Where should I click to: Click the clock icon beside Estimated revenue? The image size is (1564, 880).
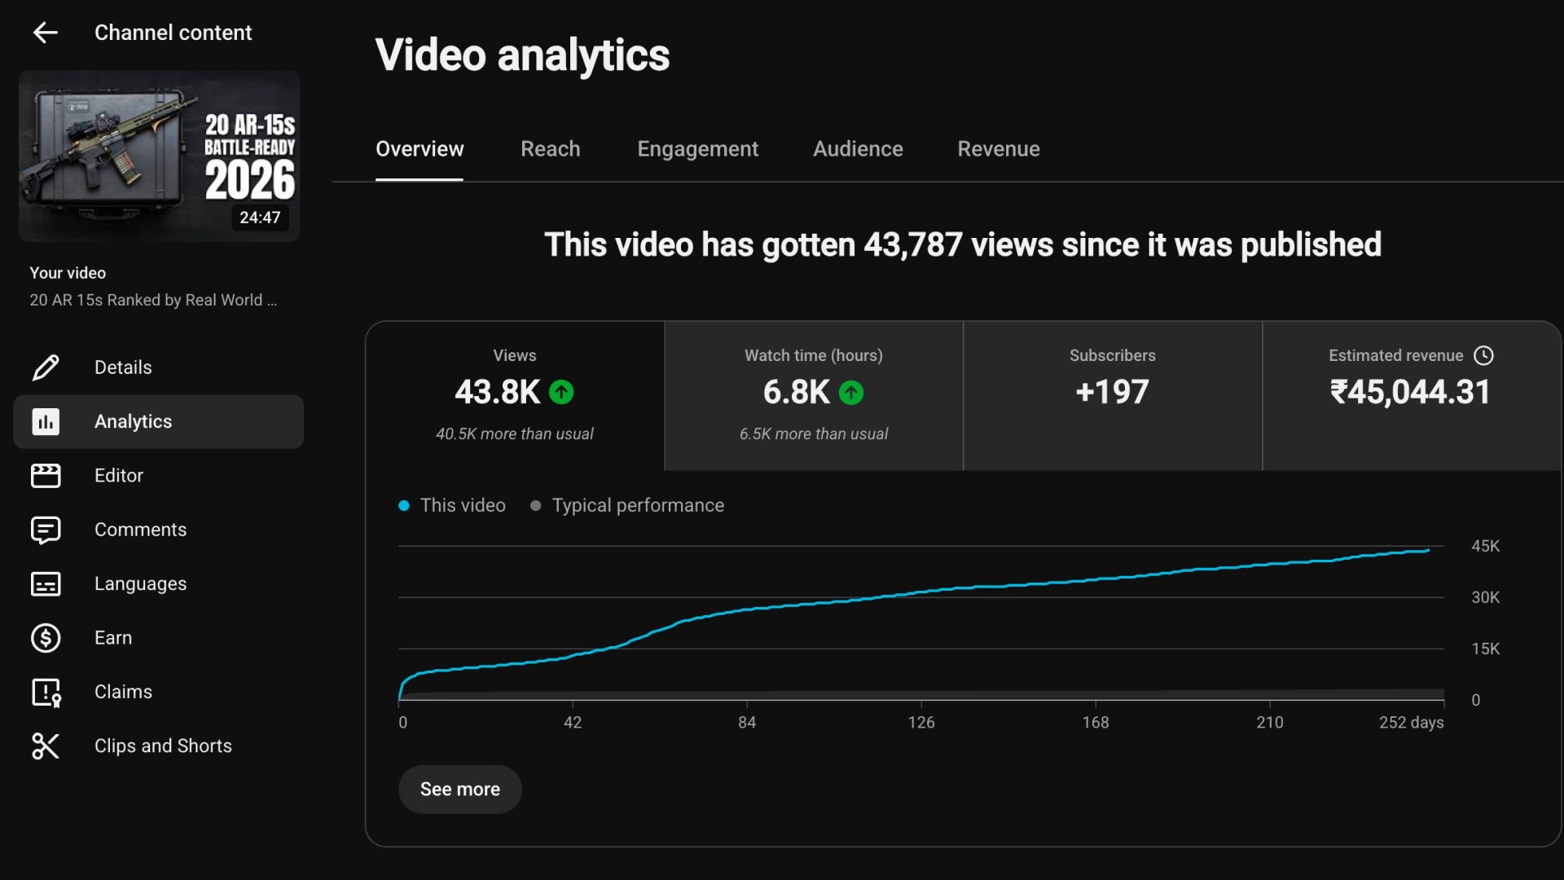[1483, 355]
